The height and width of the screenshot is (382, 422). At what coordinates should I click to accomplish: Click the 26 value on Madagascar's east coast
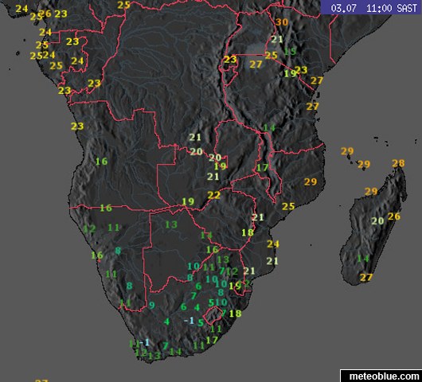(394, 216)
